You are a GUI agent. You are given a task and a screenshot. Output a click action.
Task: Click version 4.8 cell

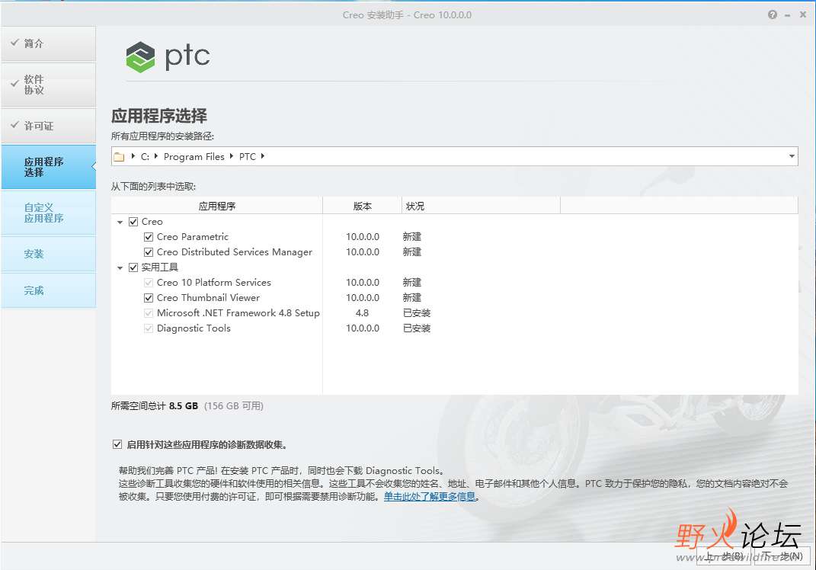pyautogui.click(x=362, y=313)
